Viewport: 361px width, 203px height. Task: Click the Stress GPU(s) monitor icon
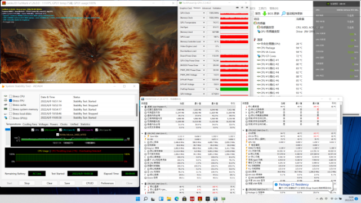(6, 118)
